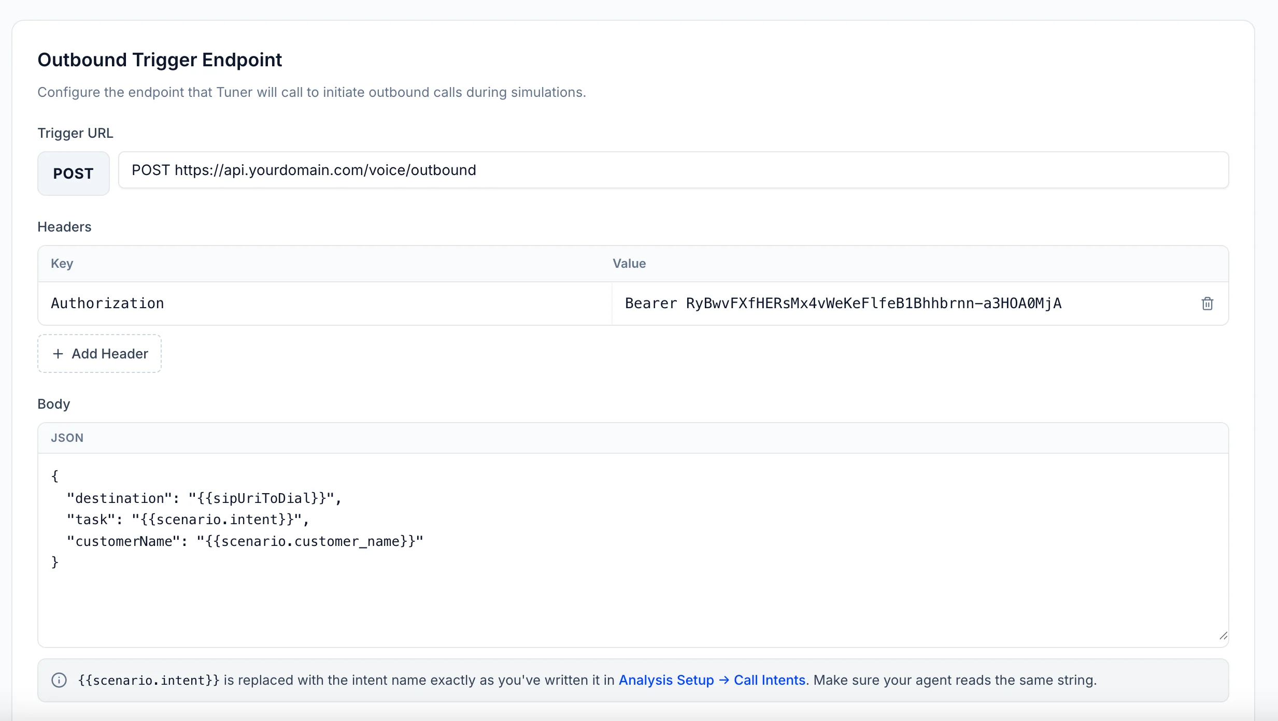Image resolution: width=1278 pixels, height=721 pixels.
Task: Click the Headers section label
Action: point(64,227)
